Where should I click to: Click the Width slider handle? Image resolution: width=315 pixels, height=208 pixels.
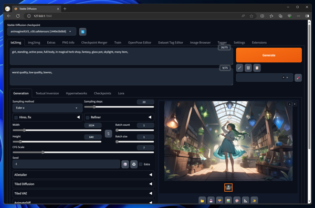[24, 130]
